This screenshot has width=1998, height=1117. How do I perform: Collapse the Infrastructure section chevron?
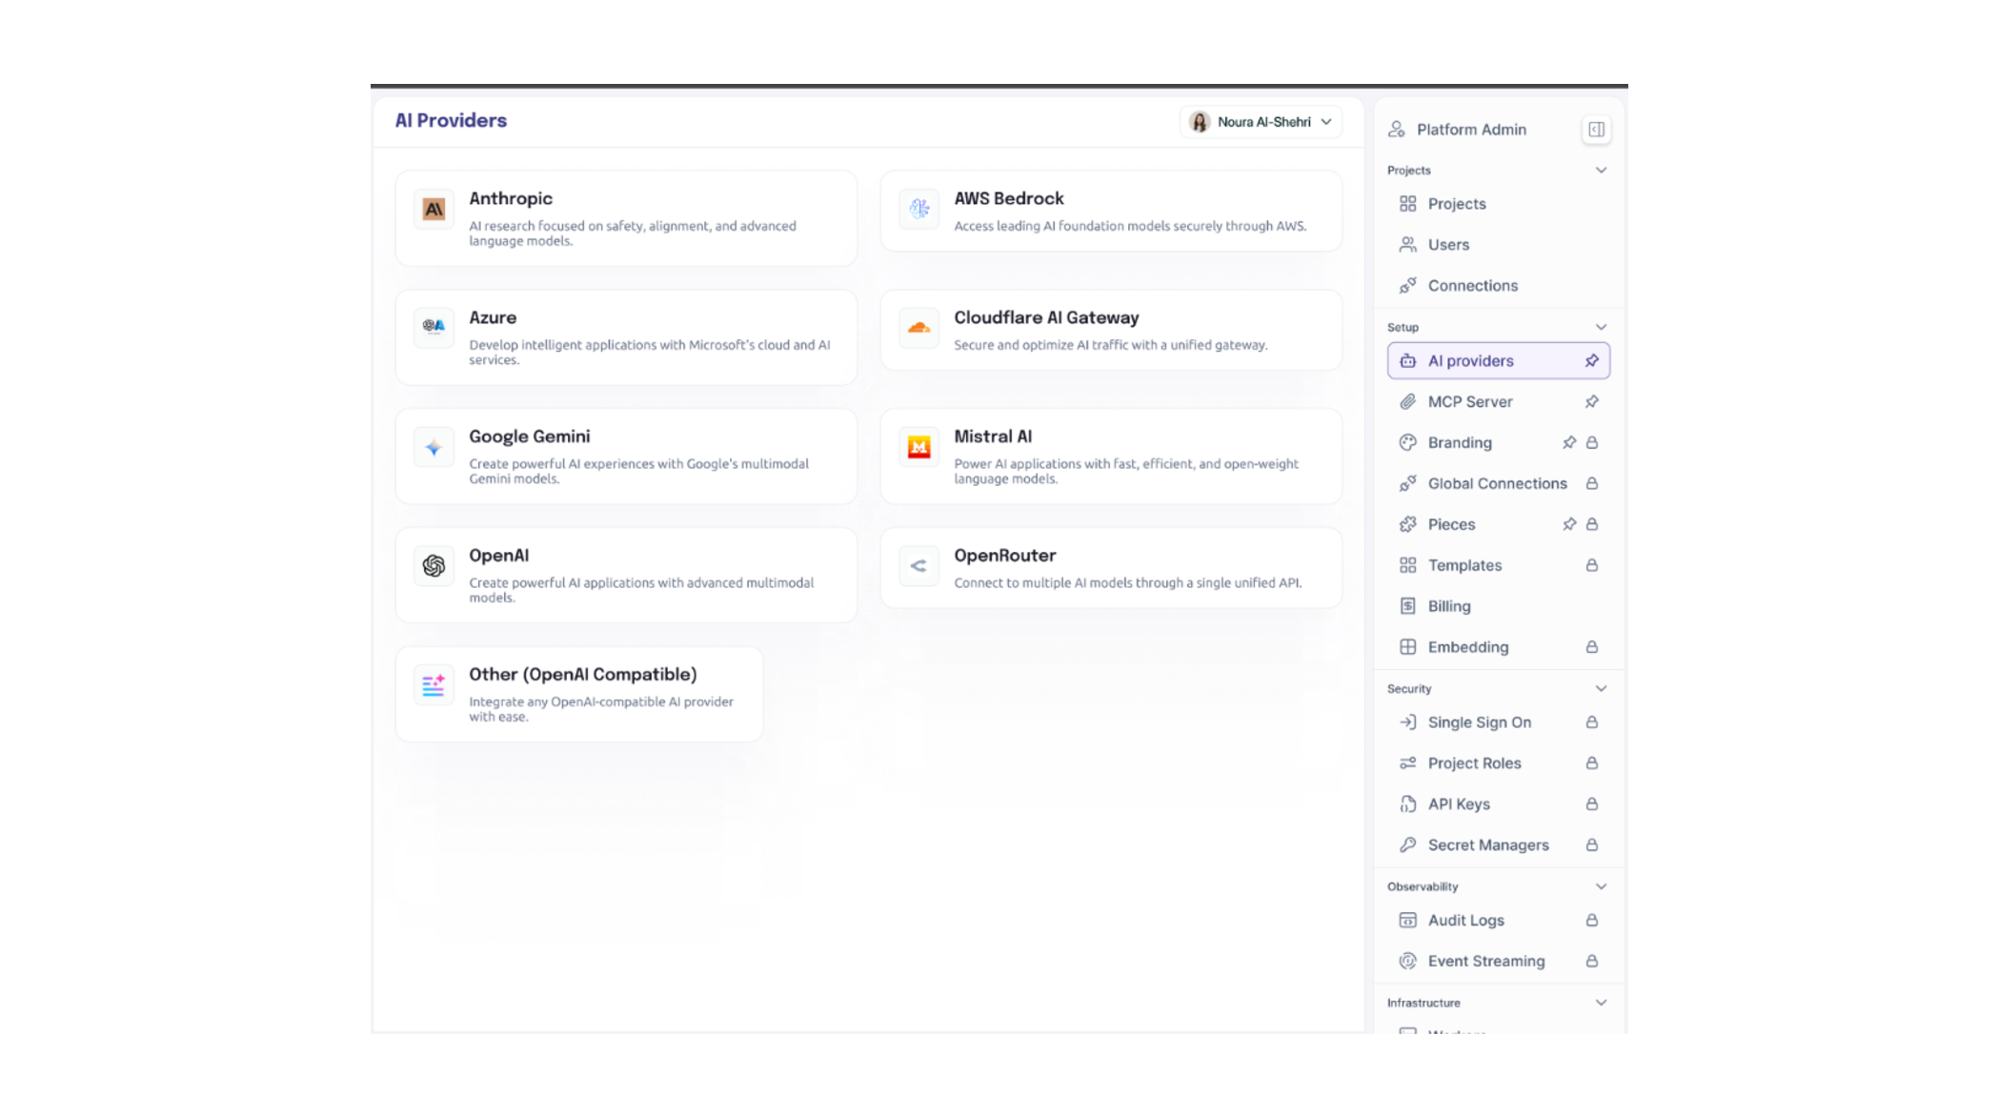1601,1004
